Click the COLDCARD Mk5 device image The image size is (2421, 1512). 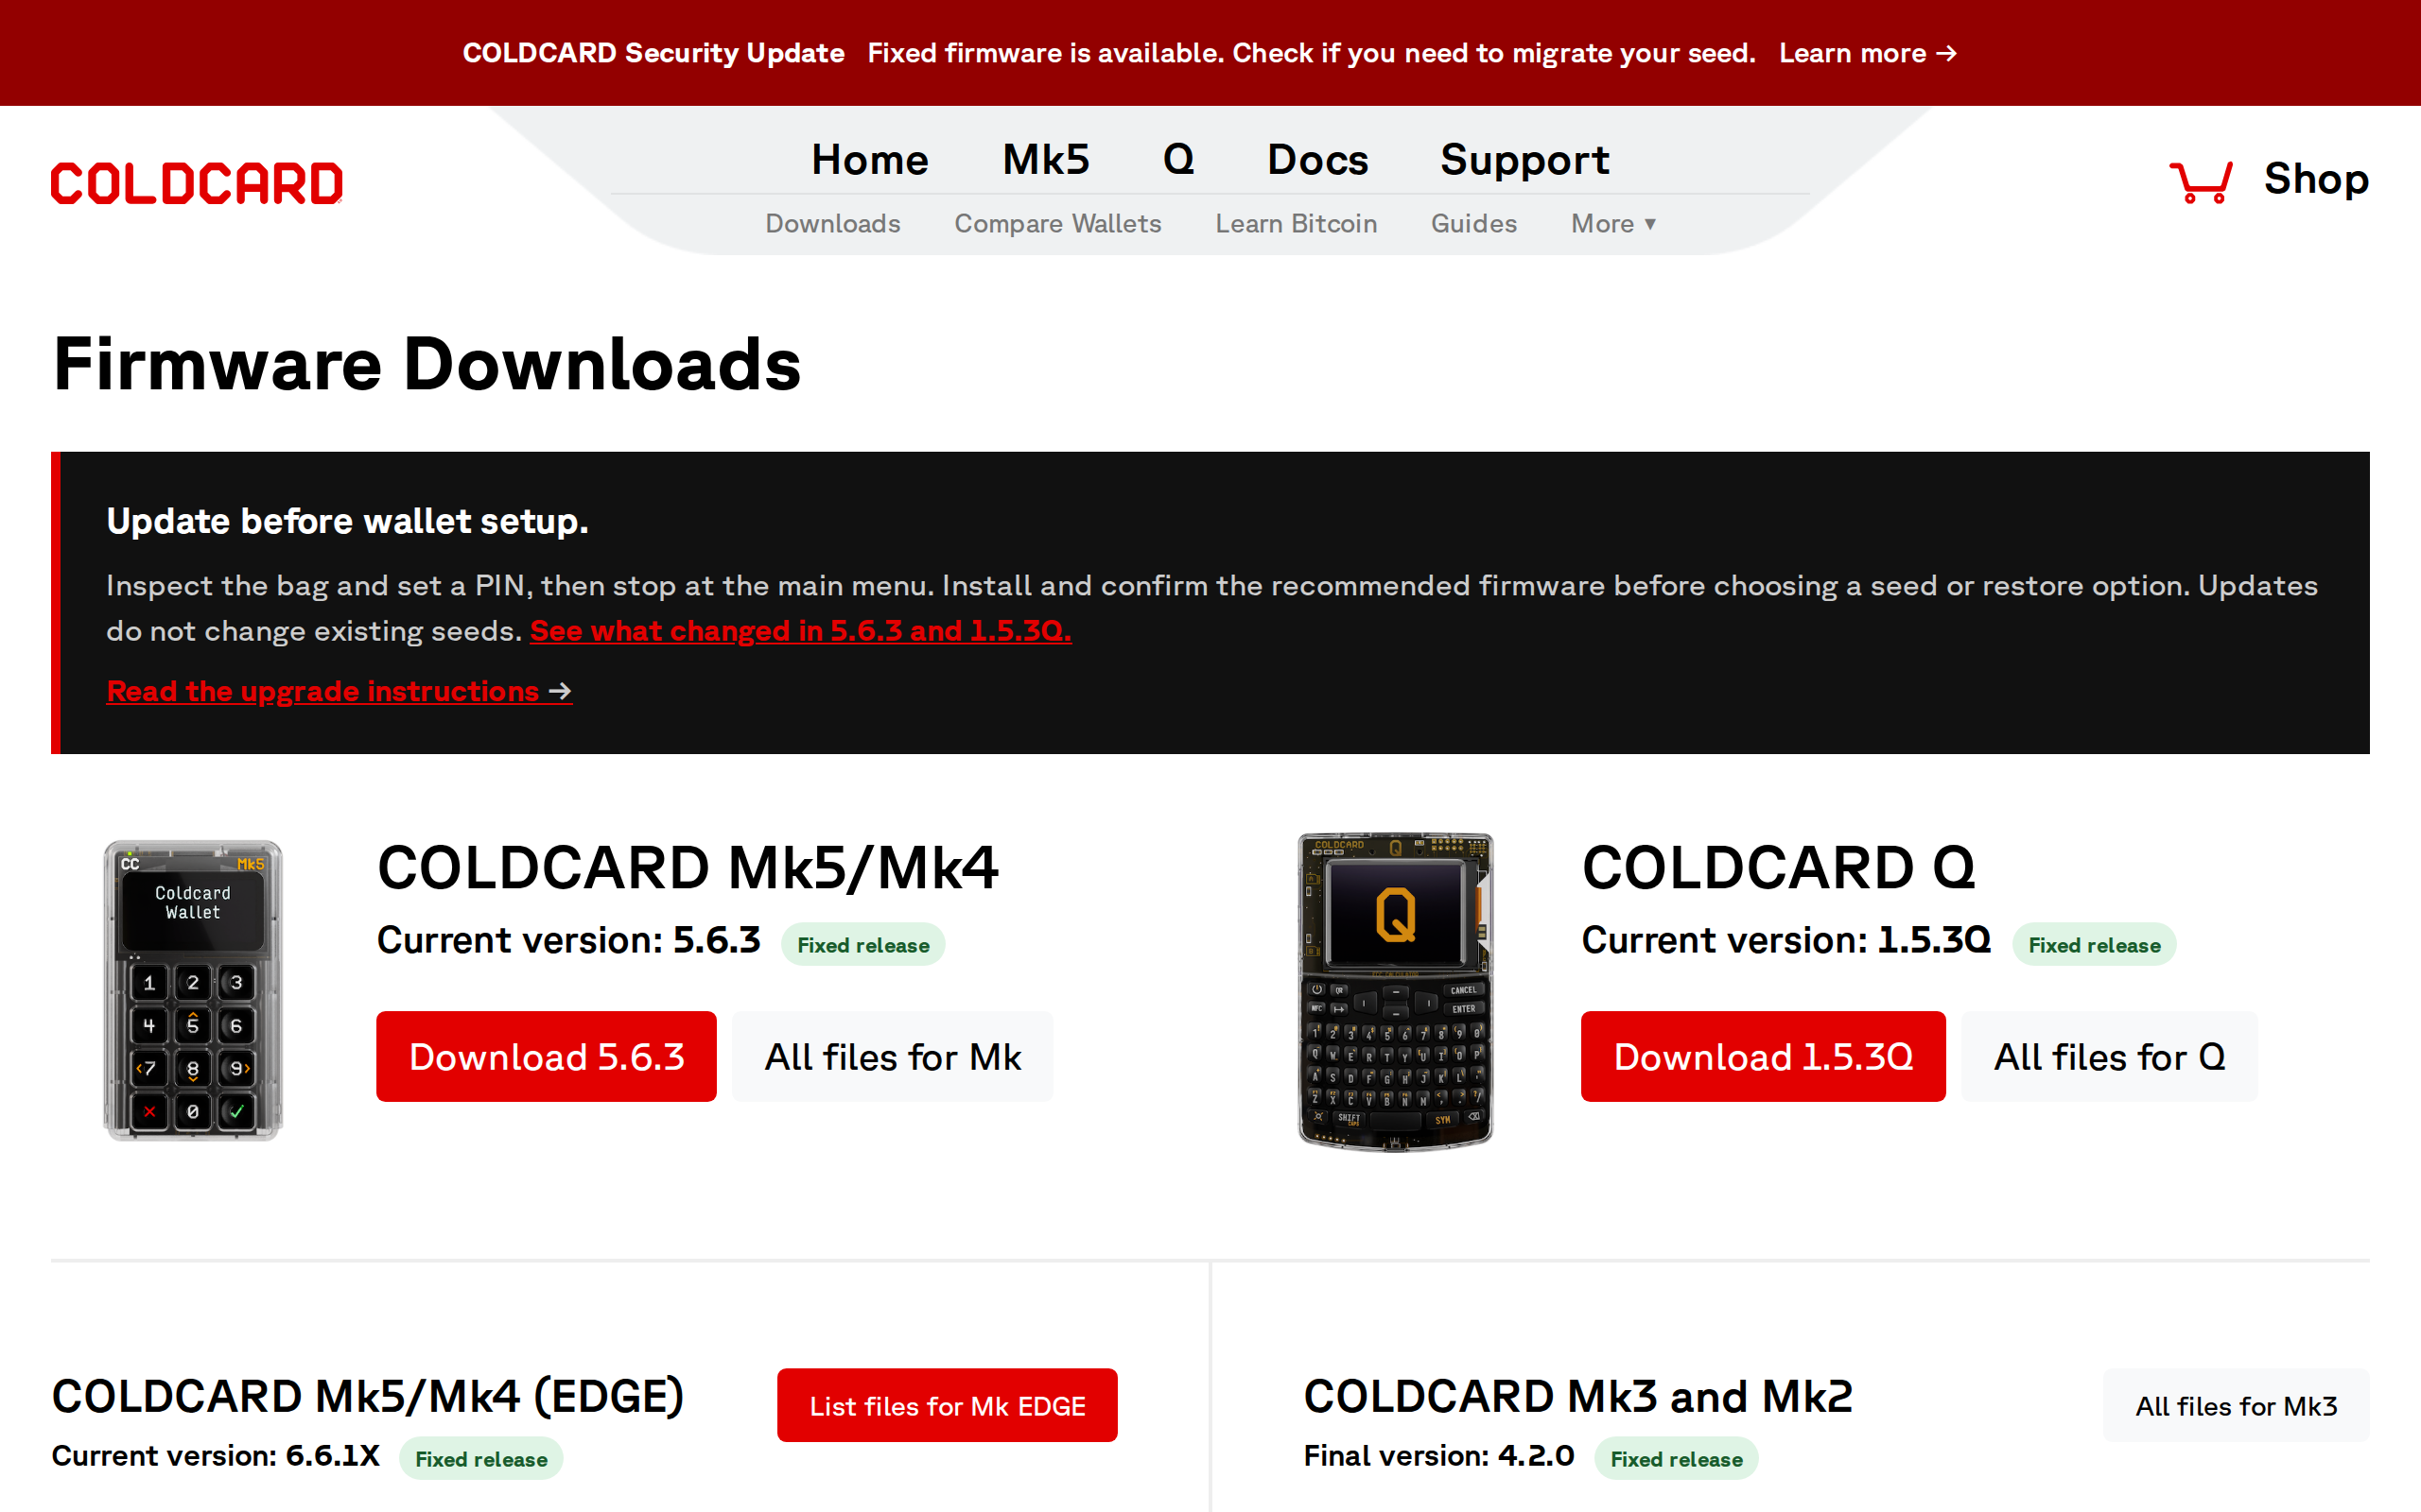(193, 991)
